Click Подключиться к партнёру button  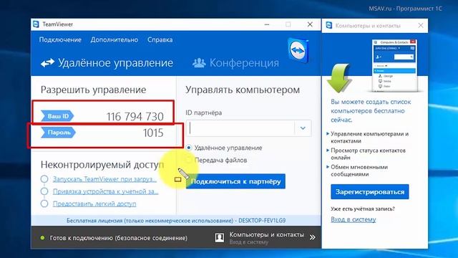pos(235,181)
